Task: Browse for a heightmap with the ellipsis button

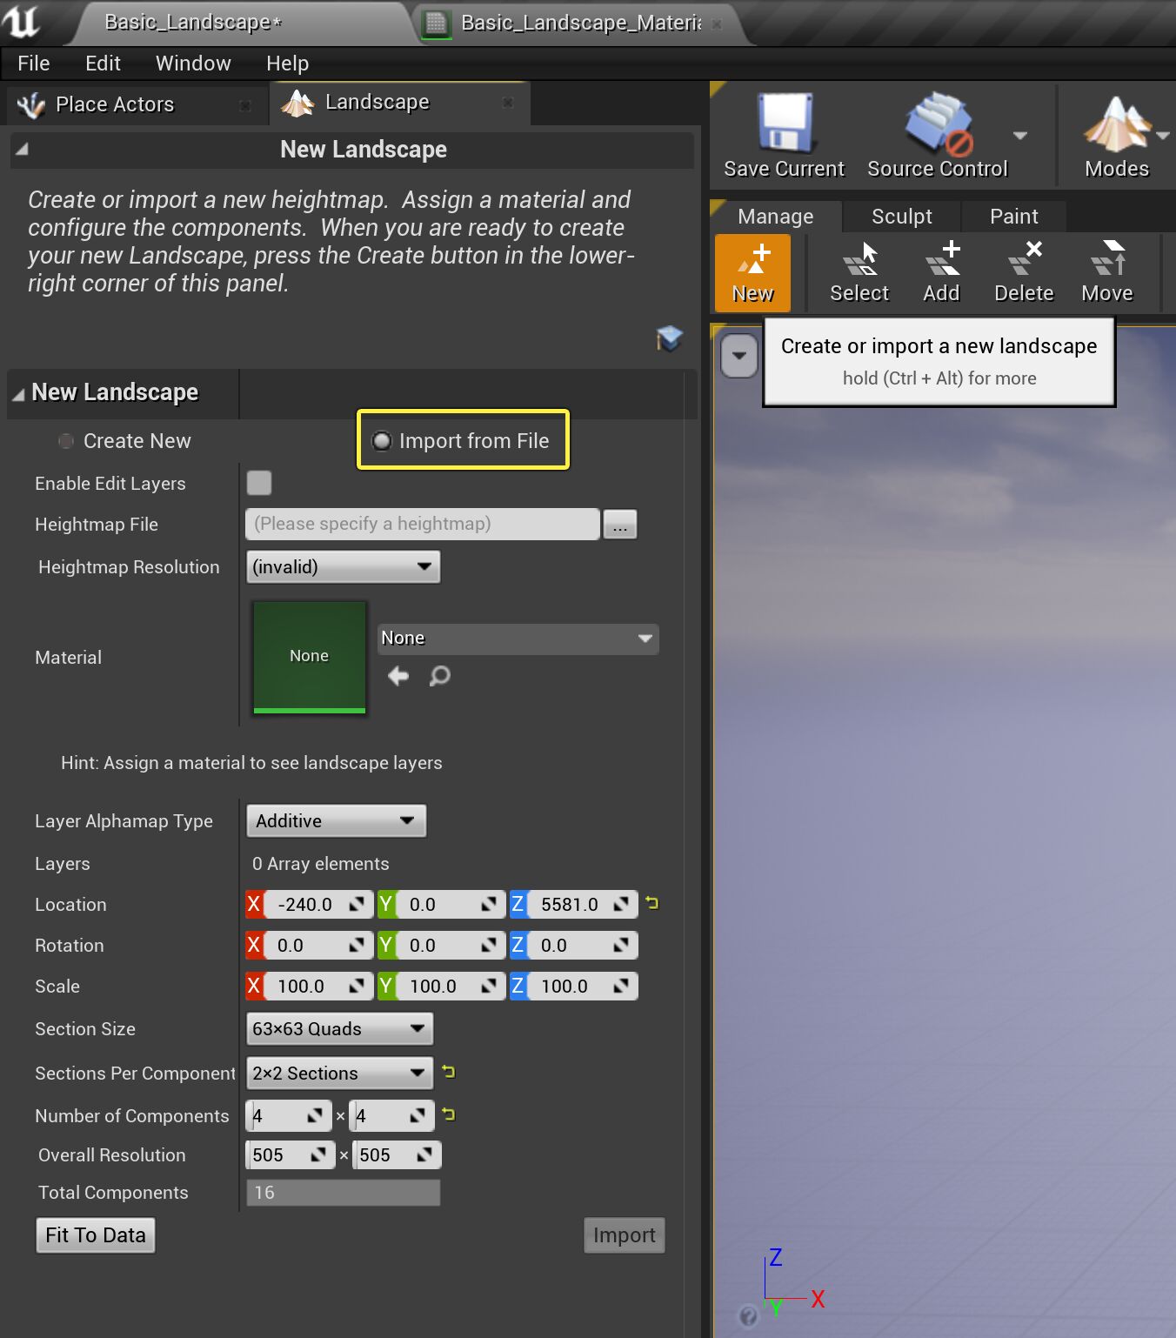Action: [x=619, y=524]
